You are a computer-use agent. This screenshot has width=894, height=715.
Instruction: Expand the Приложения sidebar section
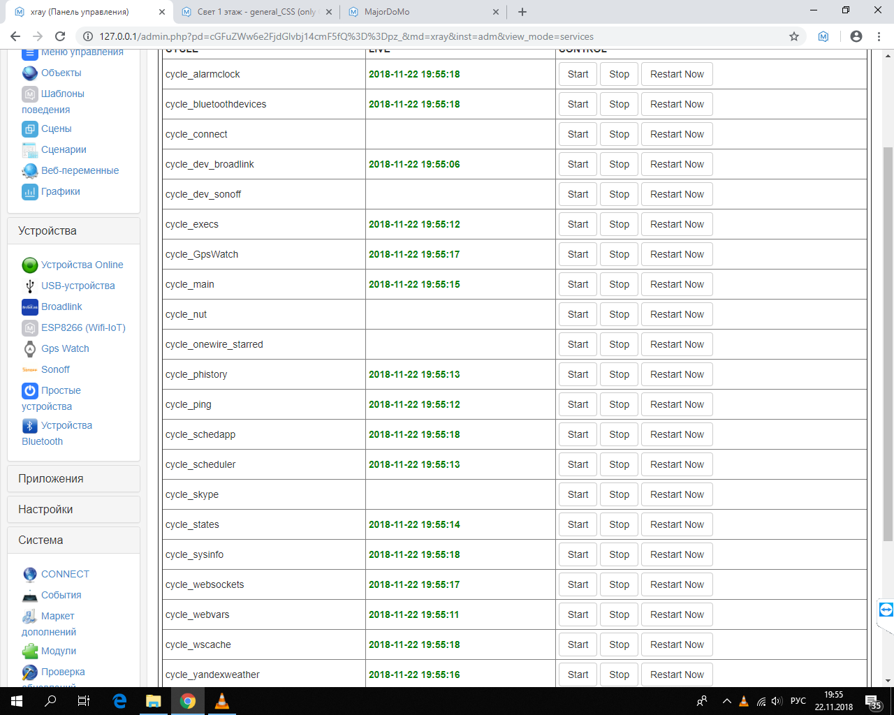73,478
